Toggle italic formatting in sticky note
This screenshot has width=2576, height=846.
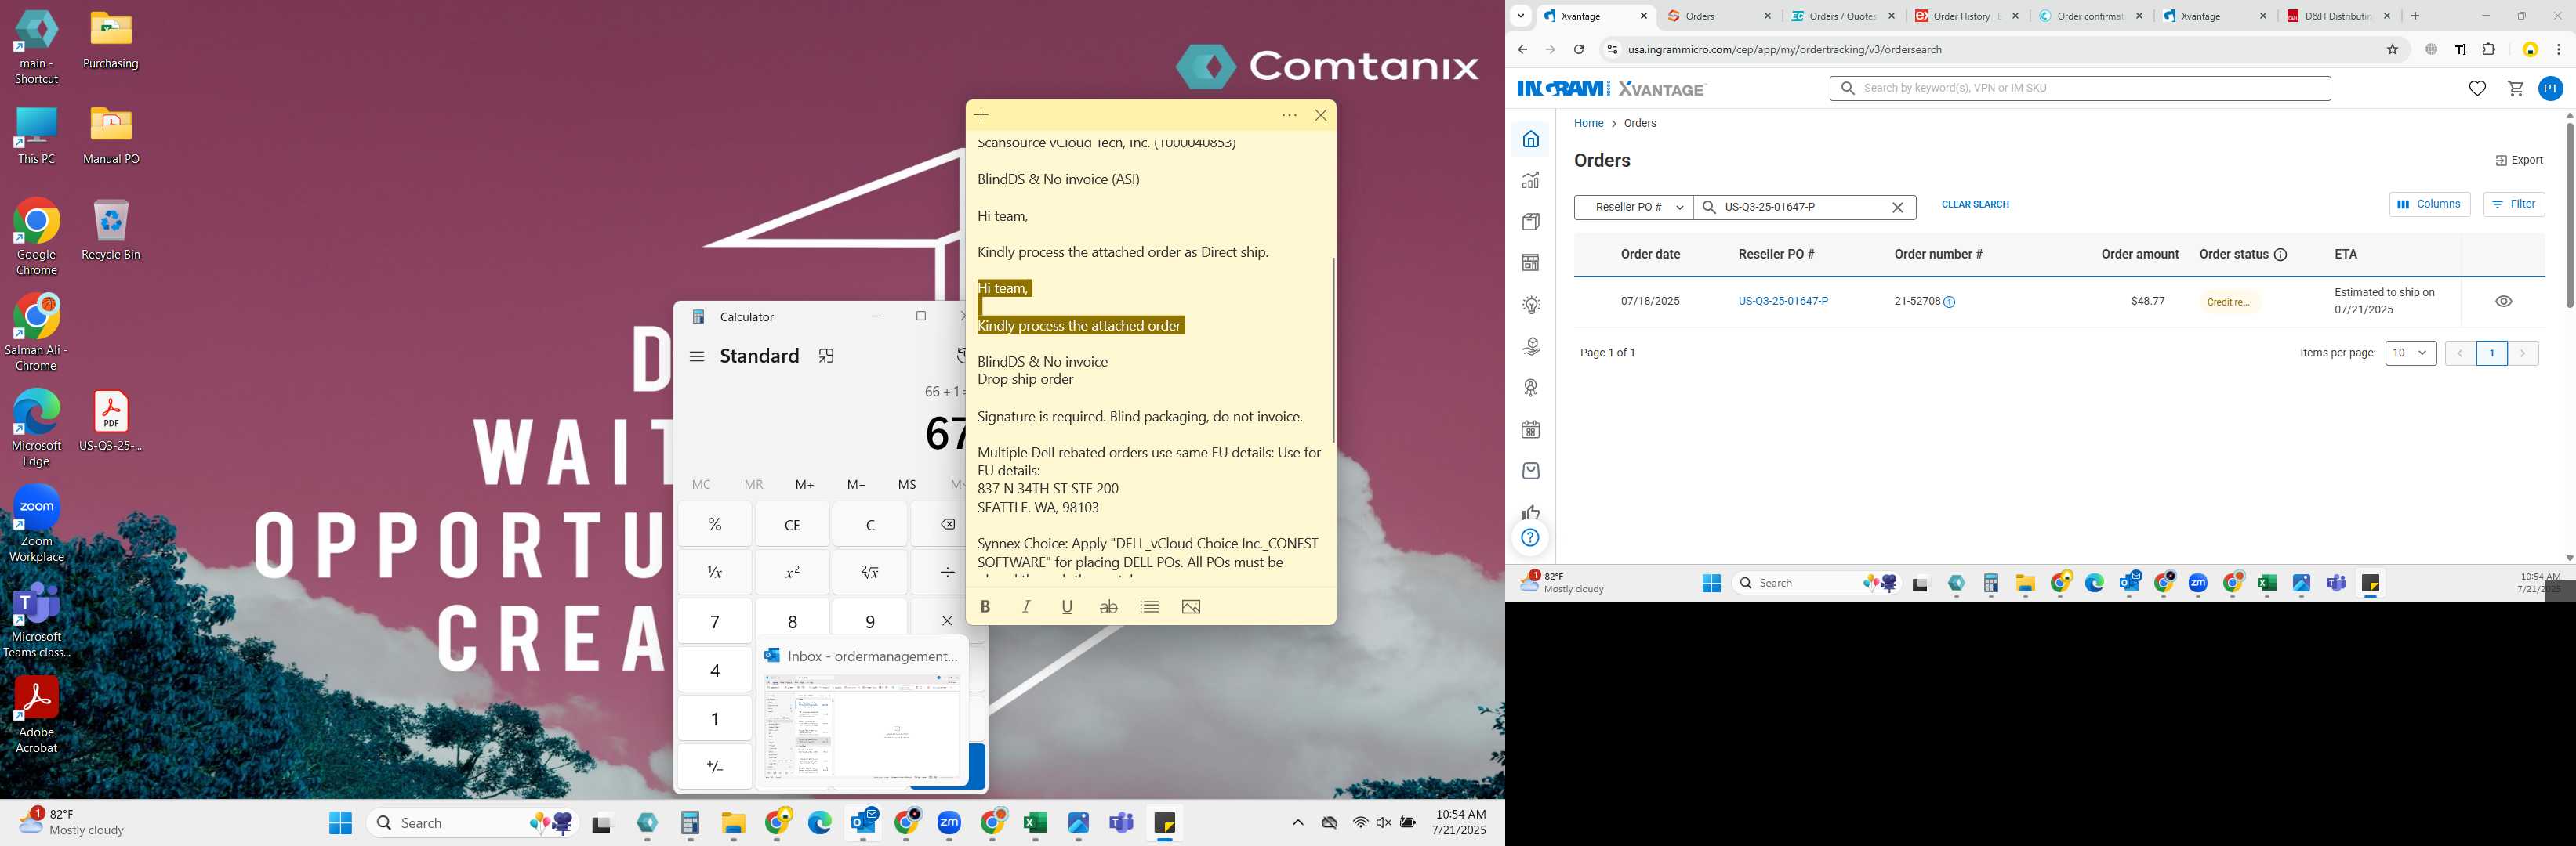pos(1026,607)
